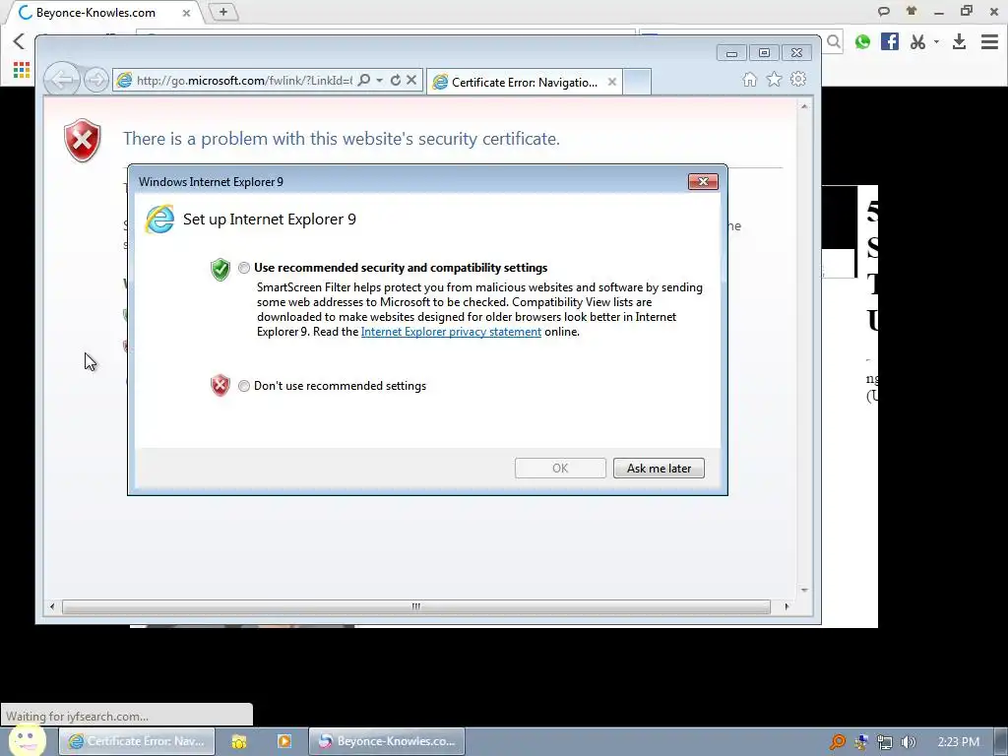Screen dimensions: 1008x756
Task: Click the orange magnifier tray icon
Action: coord(838,742)
